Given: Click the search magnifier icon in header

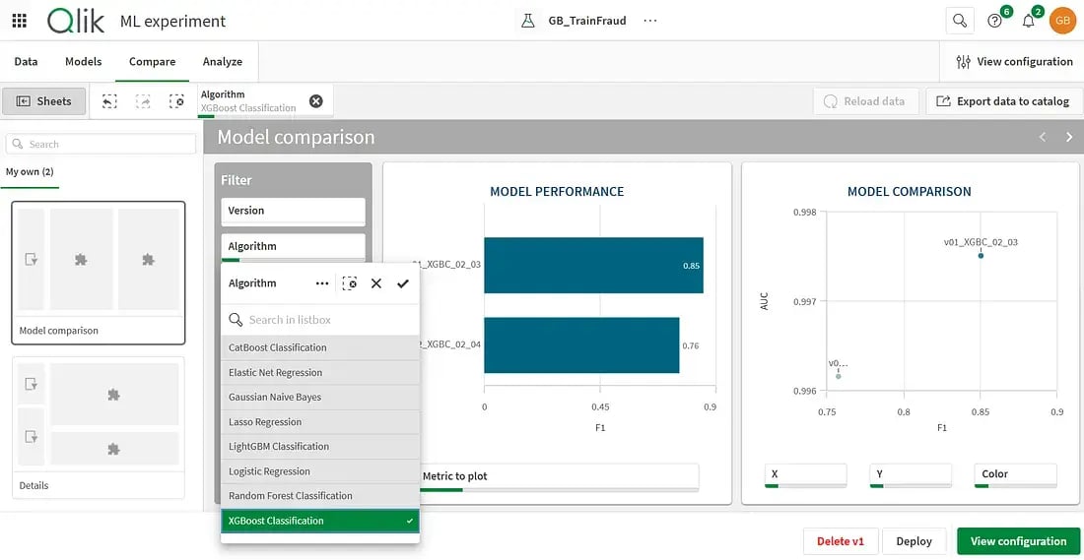Looking at the screenshot, I should tap(958, 21).
